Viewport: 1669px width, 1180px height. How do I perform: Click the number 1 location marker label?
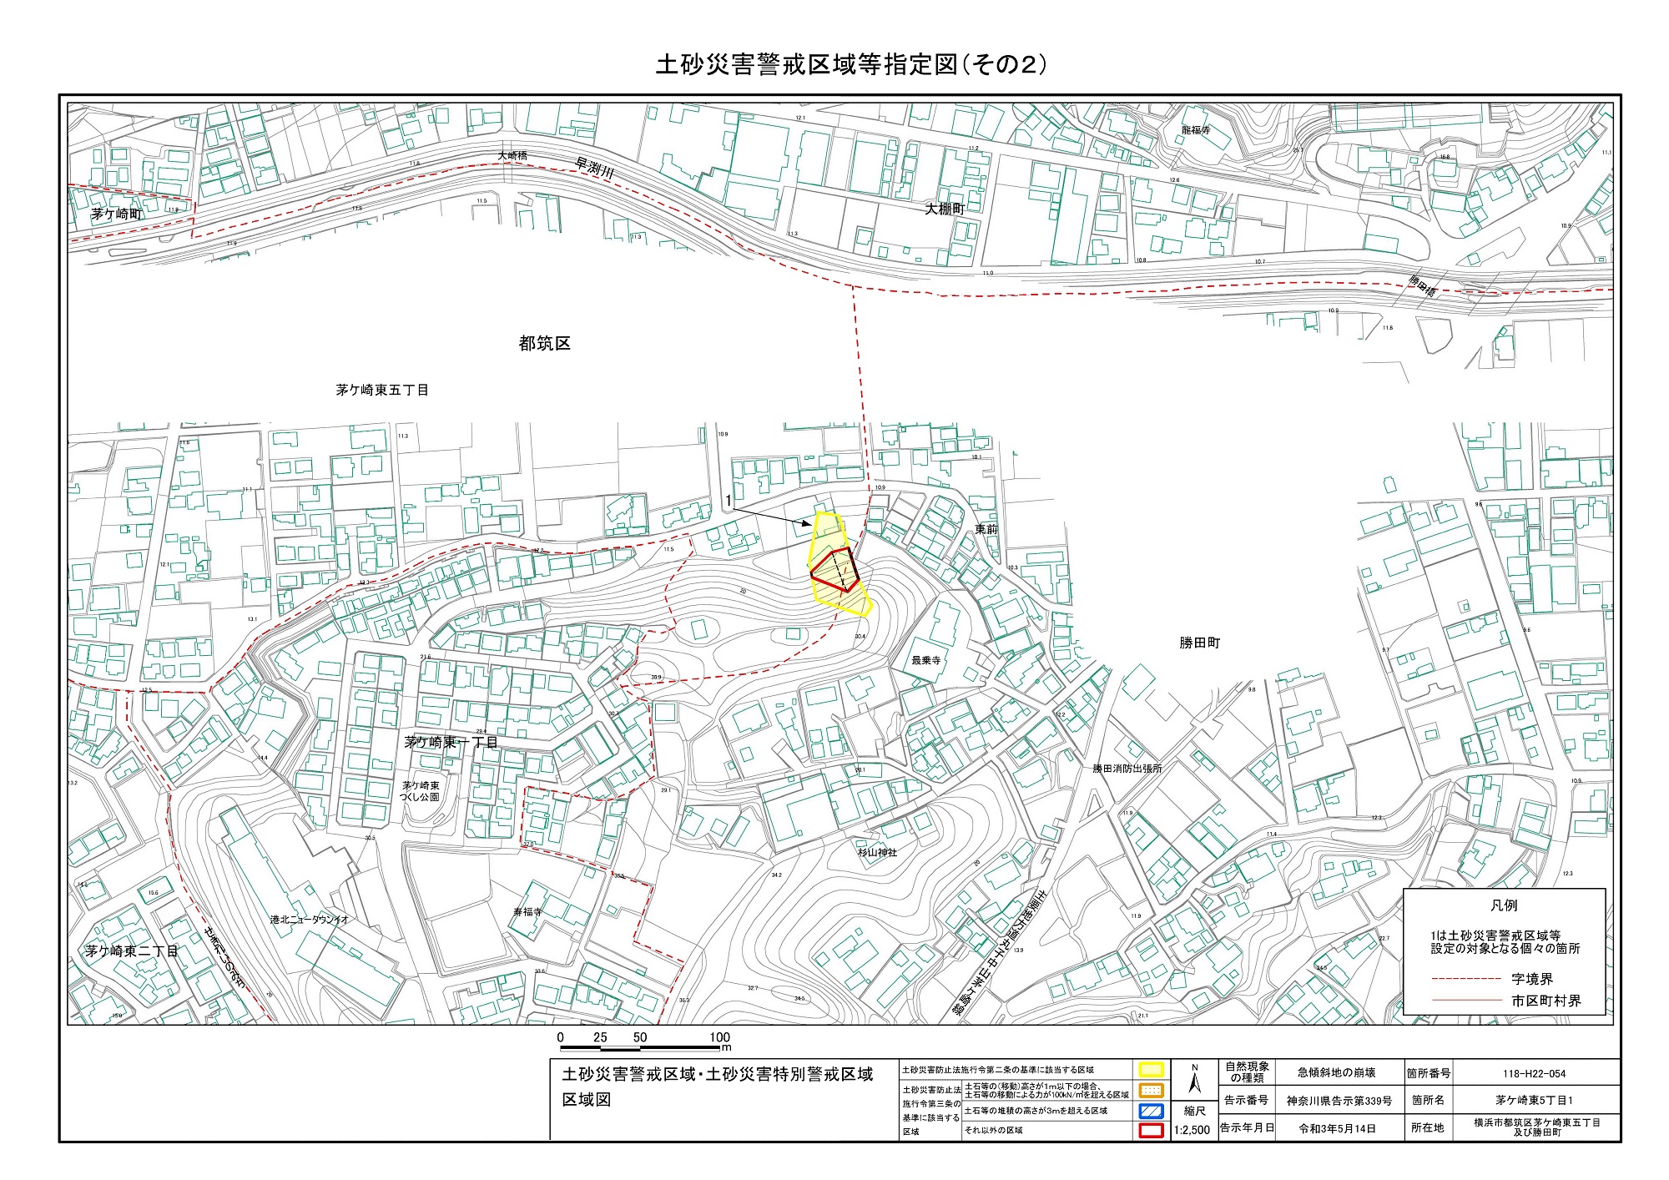click(x=729, y=501)
